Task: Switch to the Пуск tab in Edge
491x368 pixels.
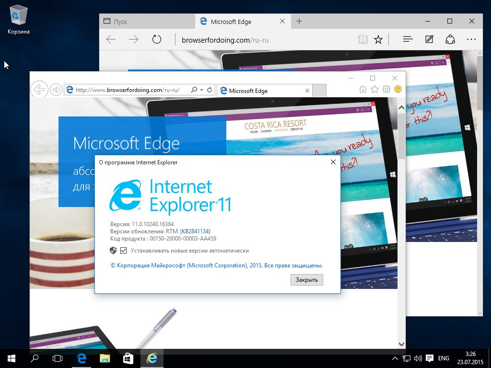Action: (x=147, y=22)
